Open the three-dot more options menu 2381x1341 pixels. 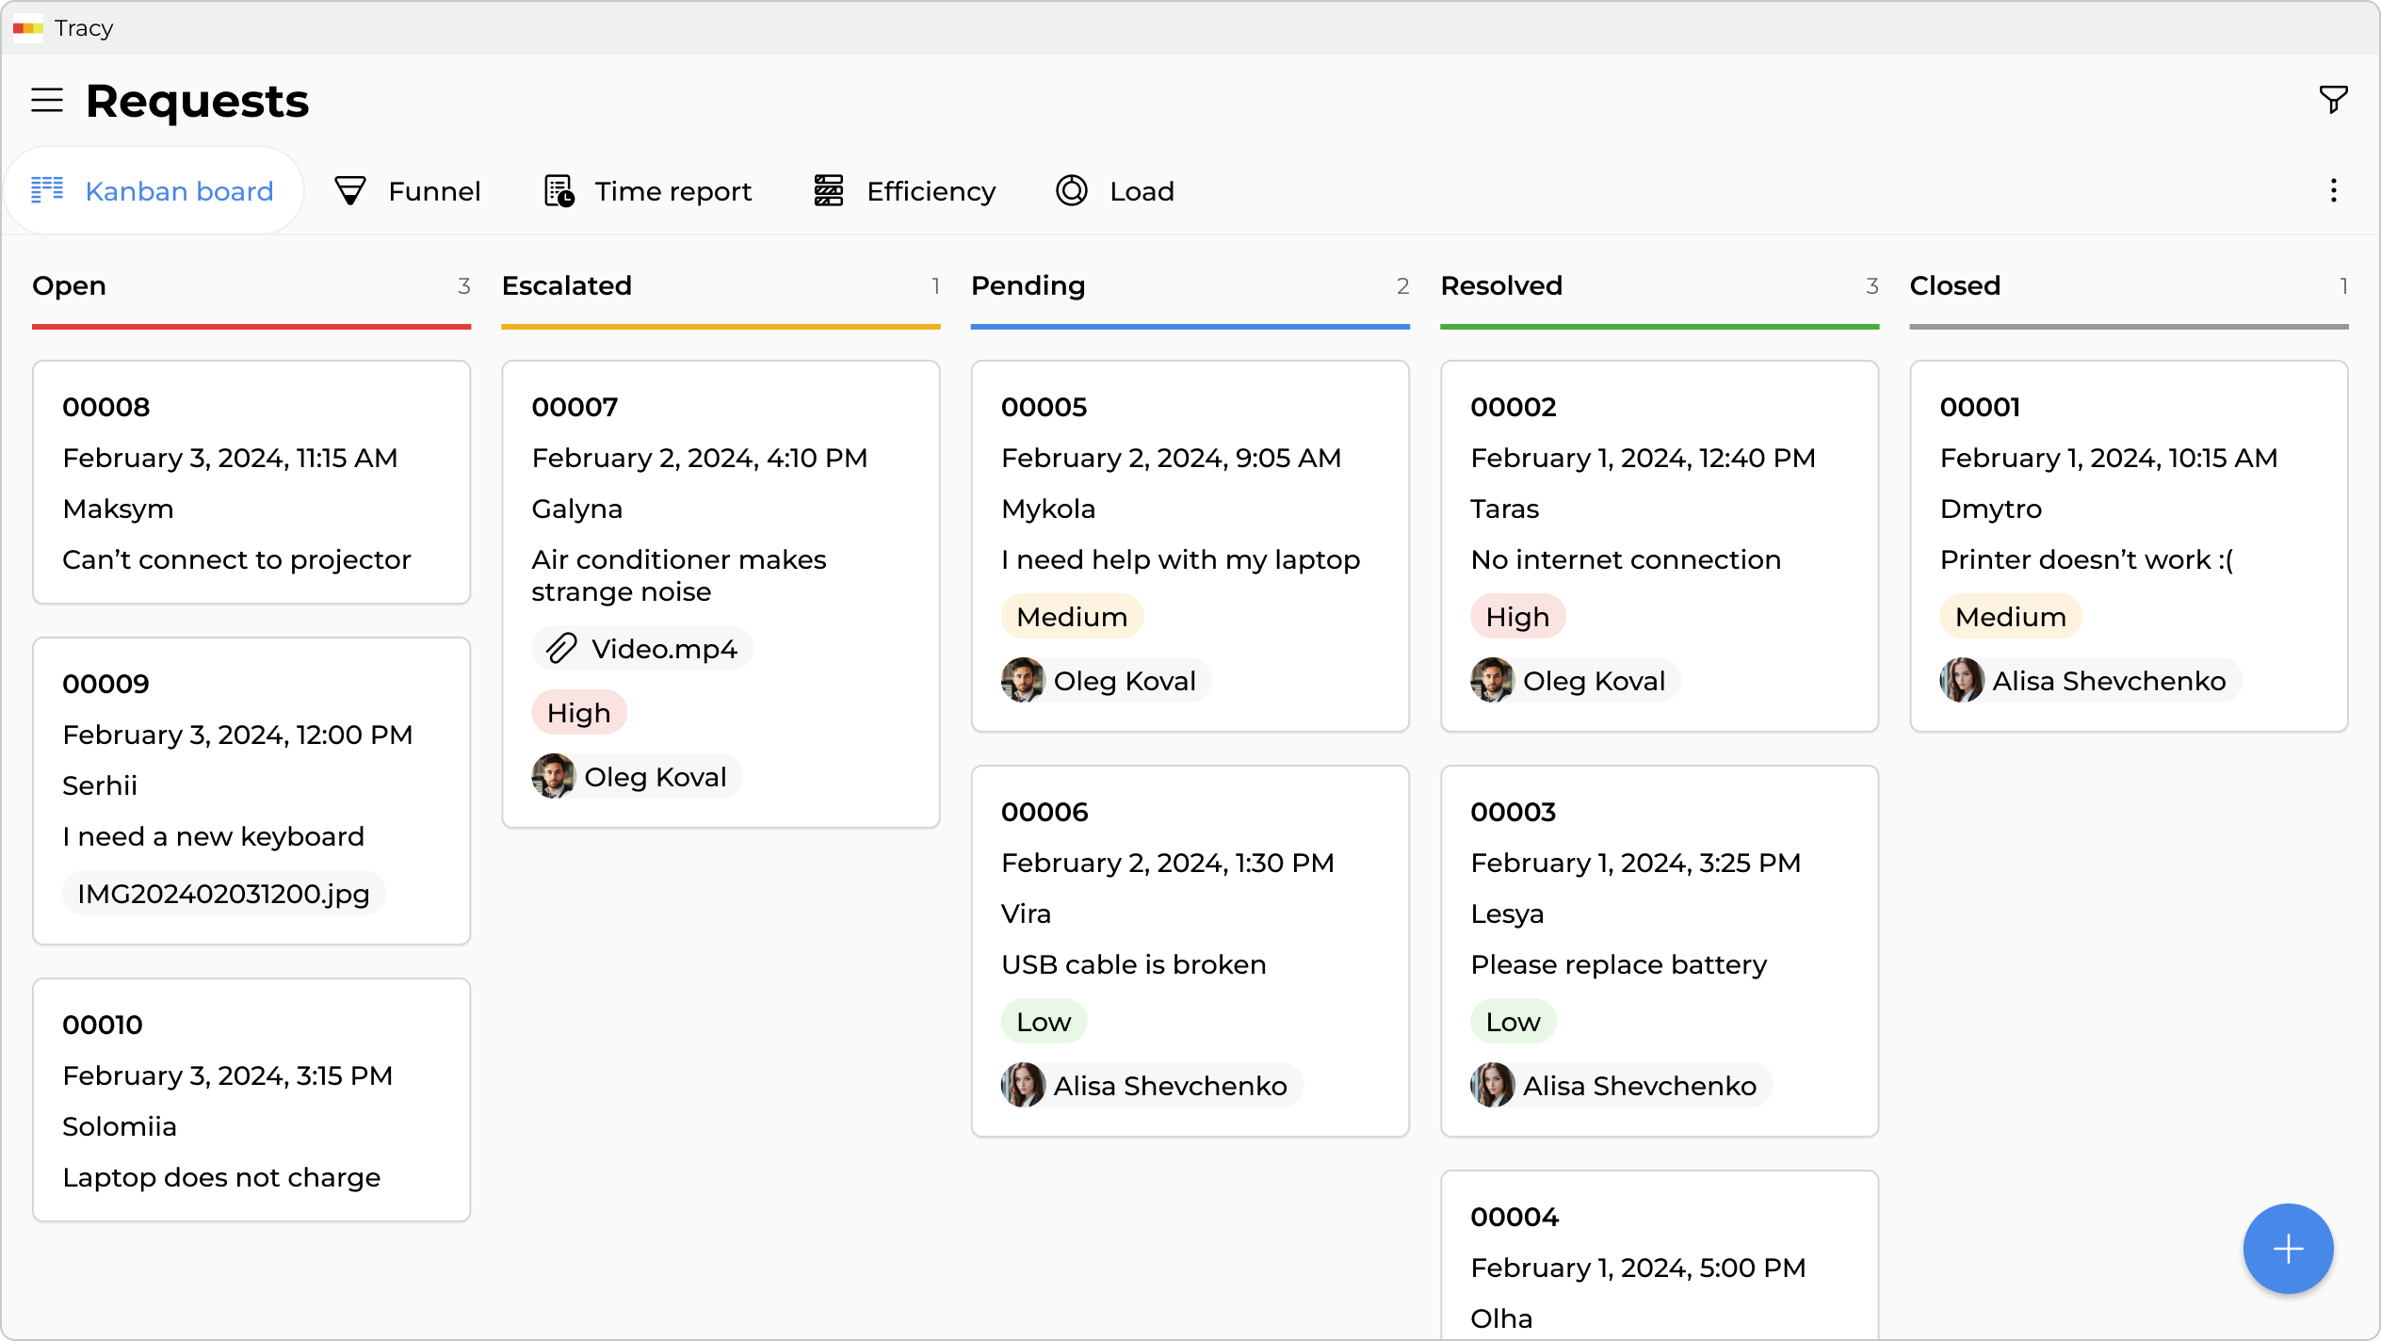coord(2333,191)
